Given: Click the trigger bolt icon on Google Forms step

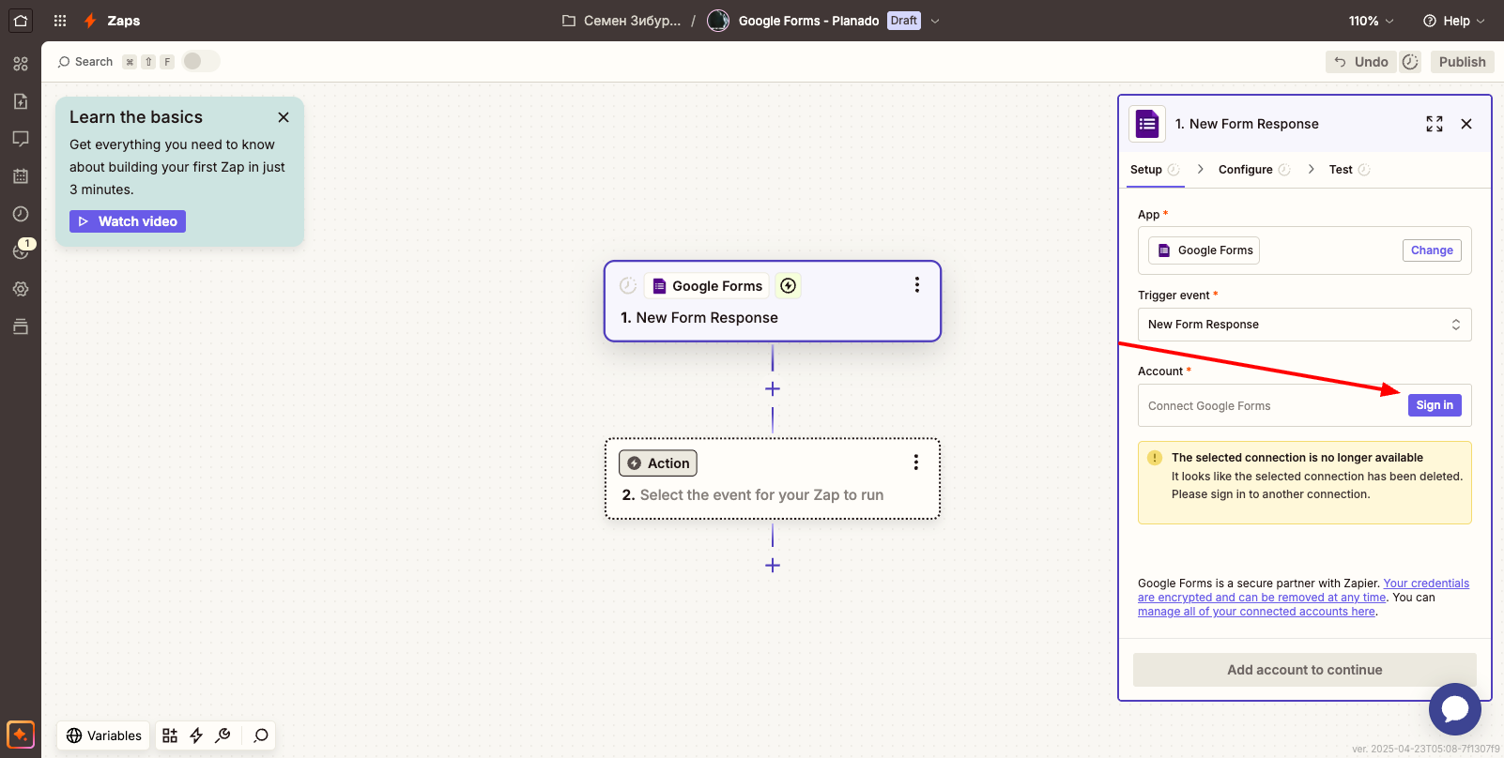Looking at the screenshot, I should tap(789, 285).
